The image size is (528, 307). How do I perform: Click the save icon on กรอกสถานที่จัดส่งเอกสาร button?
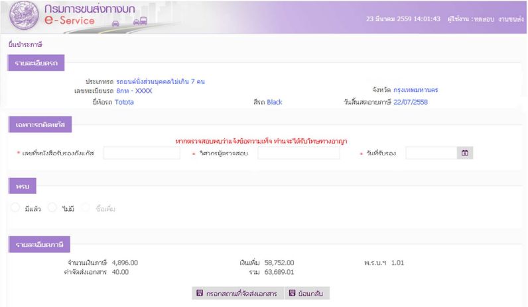[x=200, y=293]
